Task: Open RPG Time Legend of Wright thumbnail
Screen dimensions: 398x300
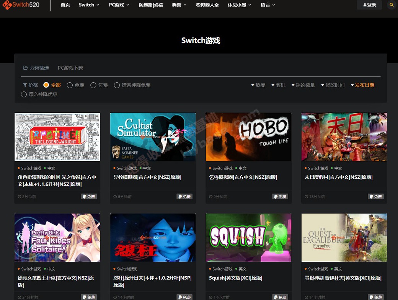Action: click(x=57, y=137)
